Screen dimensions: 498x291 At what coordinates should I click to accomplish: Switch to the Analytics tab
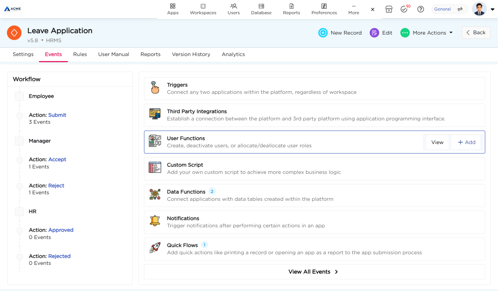click(x=233, y=54)
